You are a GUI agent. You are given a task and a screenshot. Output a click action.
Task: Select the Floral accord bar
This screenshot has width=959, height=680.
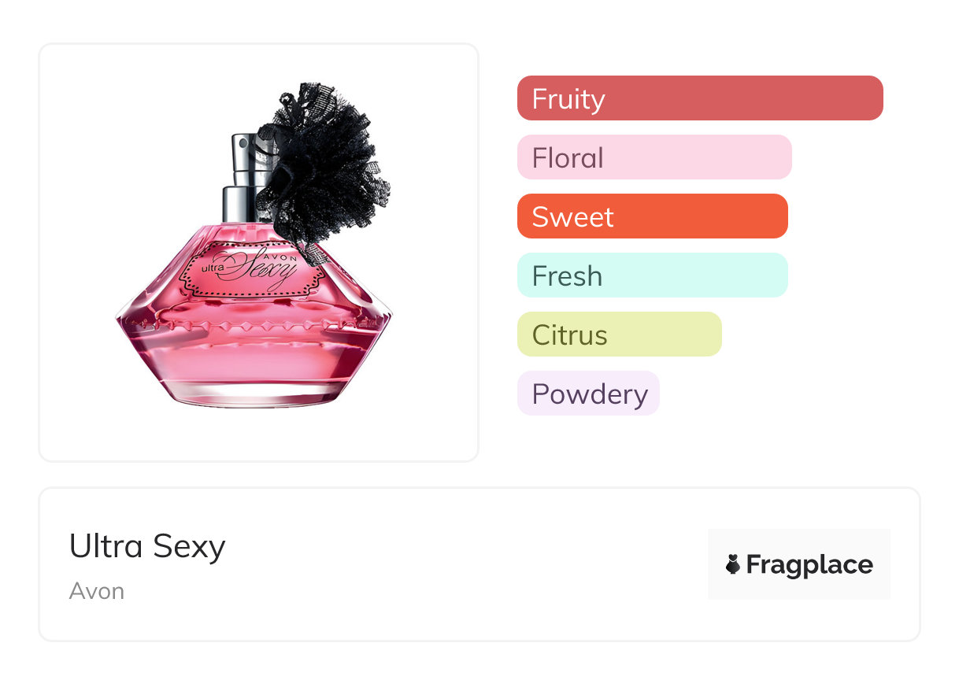point(654,157)
